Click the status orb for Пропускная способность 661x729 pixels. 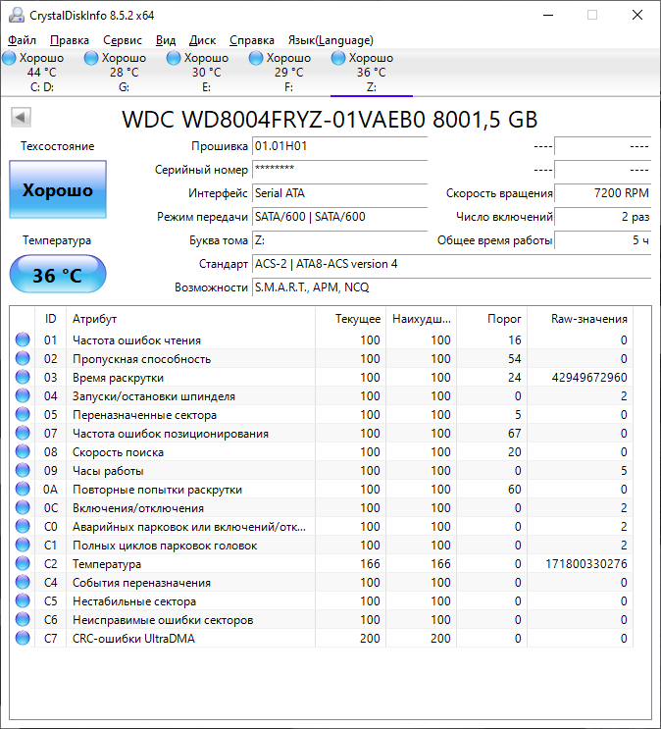pos(23,358)
